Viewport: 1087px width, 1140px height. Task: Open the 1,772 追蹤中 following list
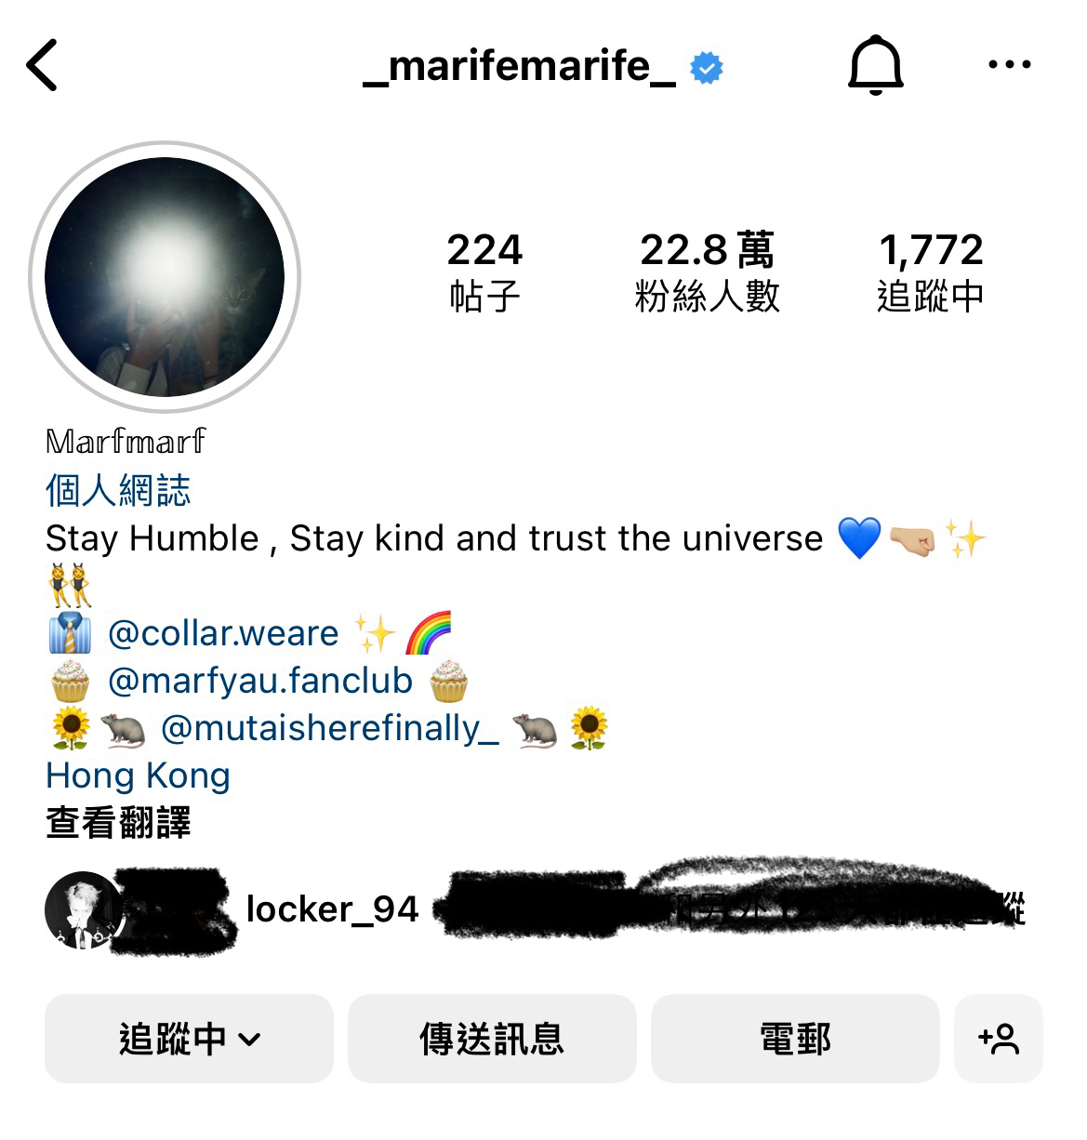pos(931,272)
